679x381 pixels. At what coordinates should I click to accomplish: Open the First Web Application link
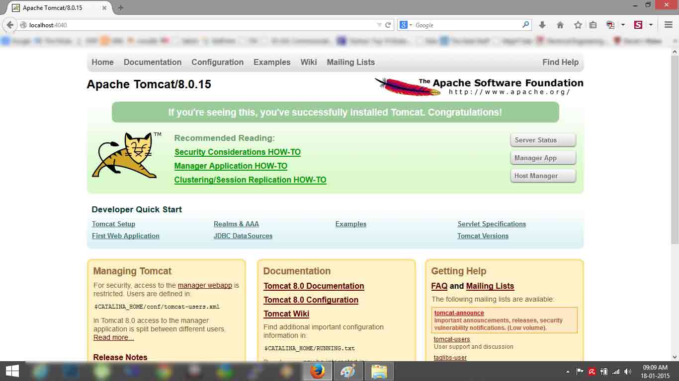point(125,236)
